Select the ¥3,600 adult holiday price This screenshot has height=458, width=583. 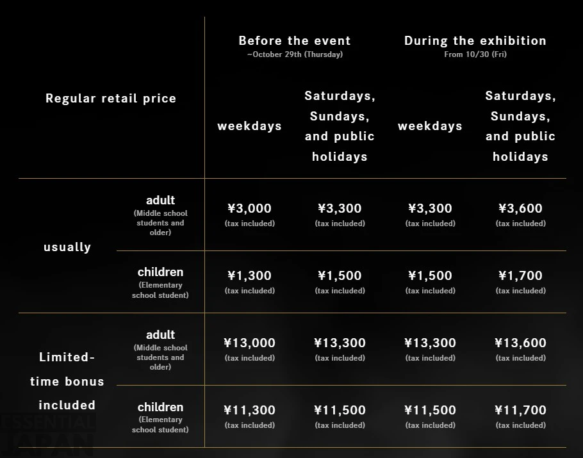[x=520, y=208]
